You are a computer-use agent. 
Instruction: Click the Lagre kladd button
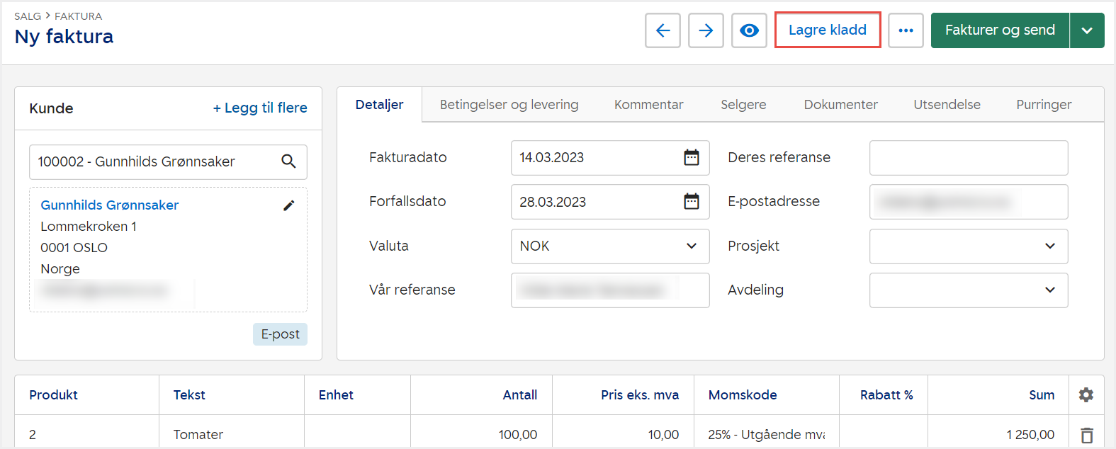[x=827, y=30]
